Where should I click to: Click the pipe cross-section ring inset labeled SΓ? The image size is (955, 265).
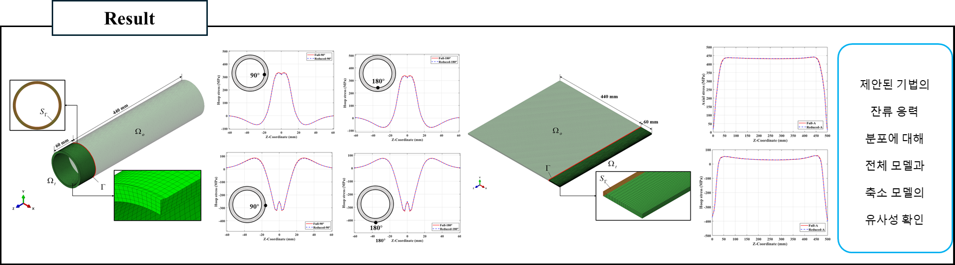[37, 105]
